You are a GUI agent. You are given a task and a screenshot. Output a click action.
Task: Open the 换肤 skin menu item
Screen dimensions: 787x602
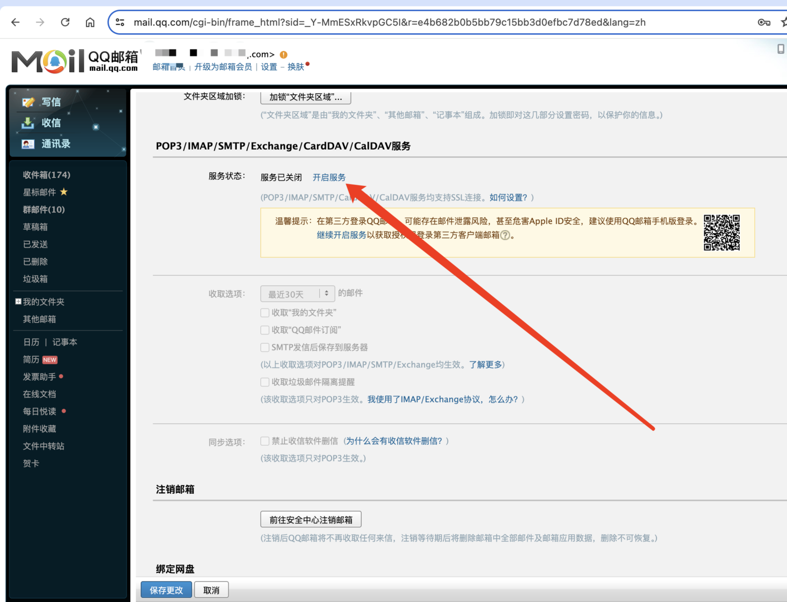(296, 67)
